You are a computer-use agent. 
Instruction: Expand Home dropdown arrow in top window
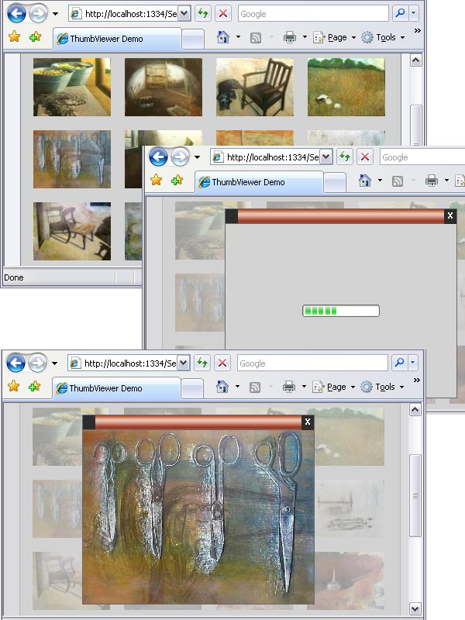coord(238,37)
